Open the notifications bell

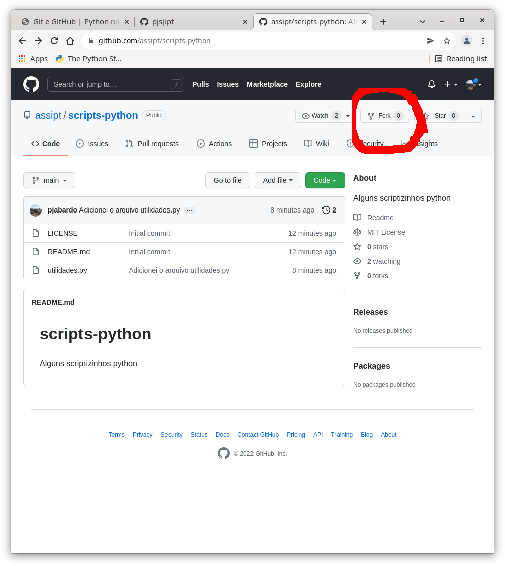pos(431,84)
